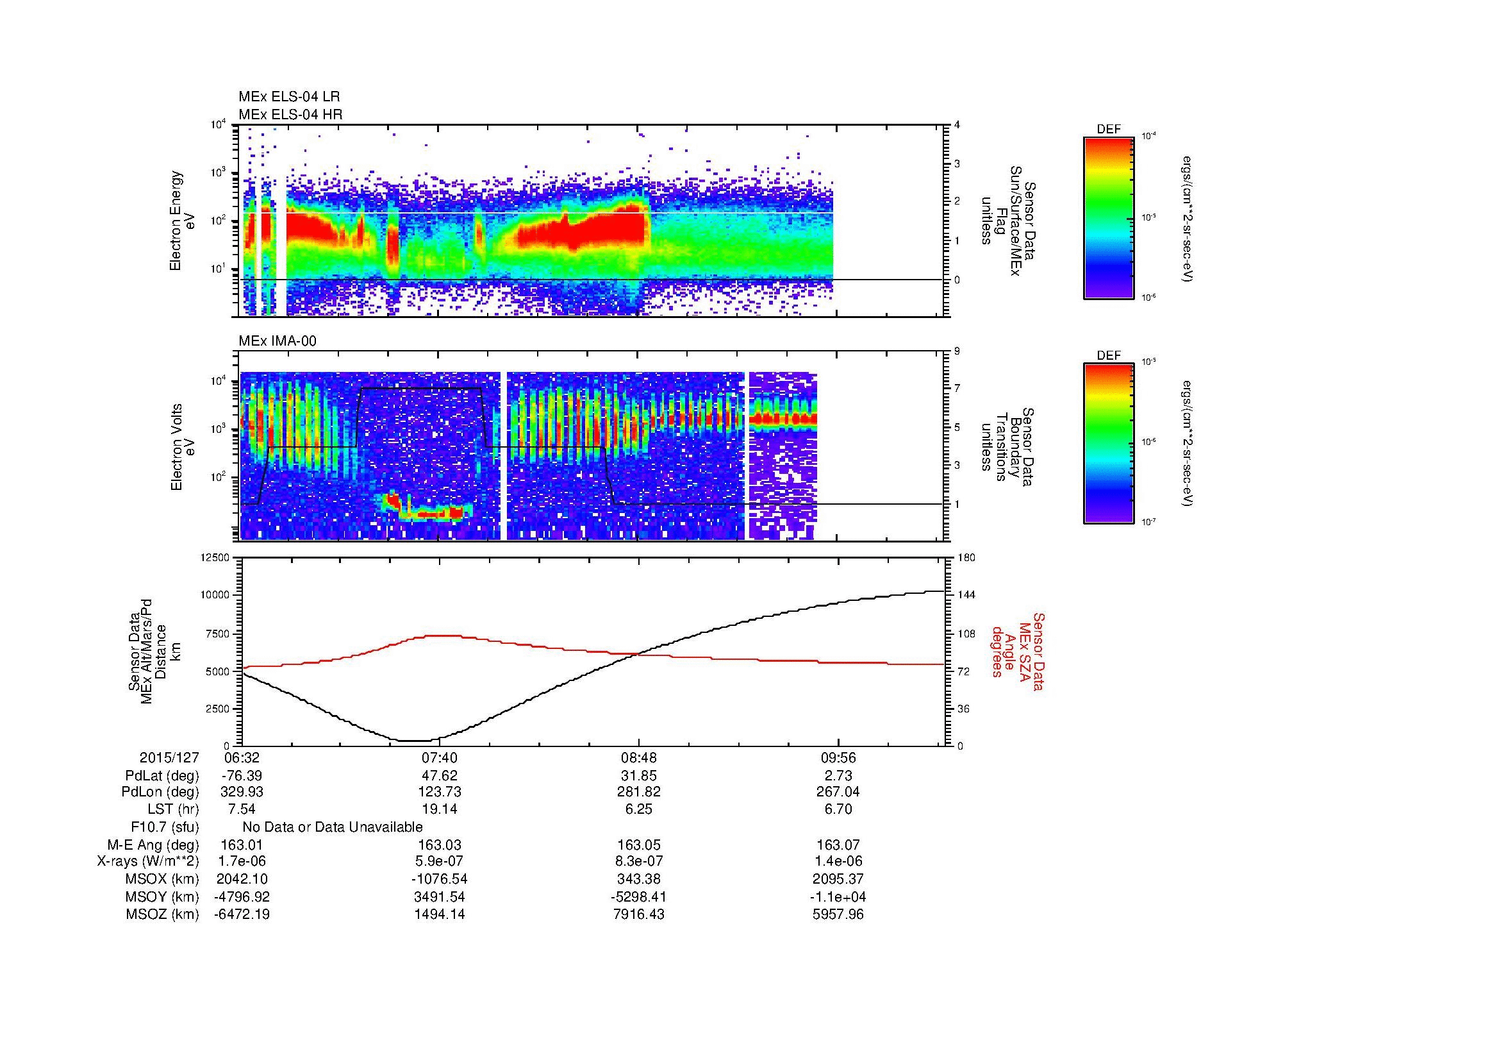1499x1060 pixels.
Task: Click 'No Data or Data Unavailable' text
Action: [333, 827]
